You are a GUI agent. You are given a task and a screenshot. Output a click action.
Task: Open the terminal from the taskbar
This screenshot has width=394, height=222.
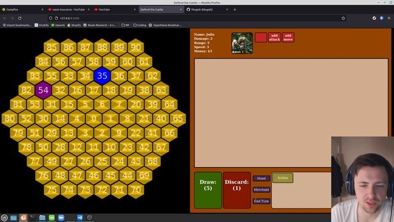pyautogui.click(x=33, y=218)
